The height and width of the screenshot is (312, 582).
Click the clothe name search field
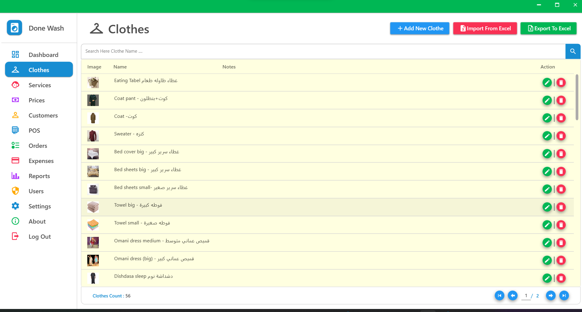coord(323,51)
